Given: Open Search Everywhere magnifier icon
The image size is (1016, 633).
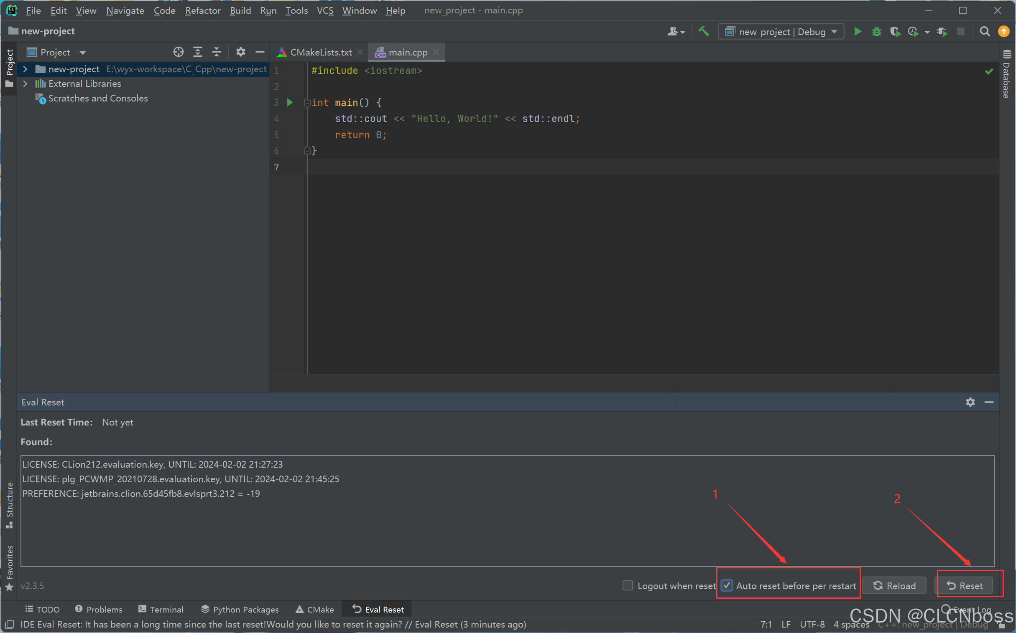Looking at the screenshot, I should 985,32.
